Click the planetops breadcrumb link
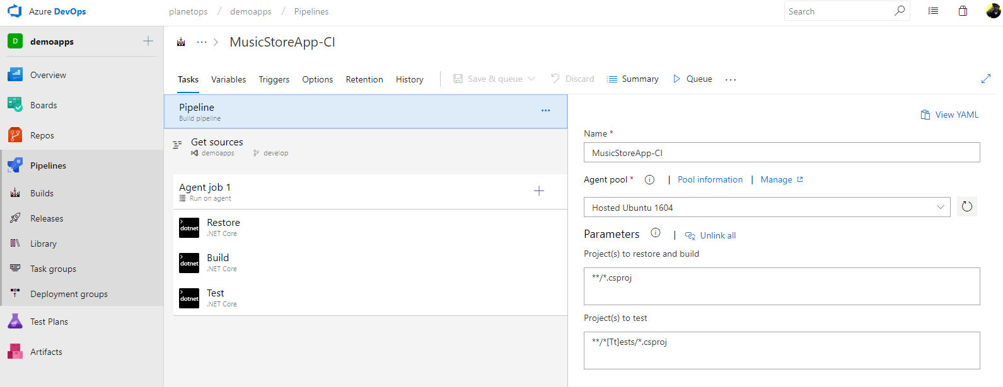Screen dimensions: 1003x387 188,11
